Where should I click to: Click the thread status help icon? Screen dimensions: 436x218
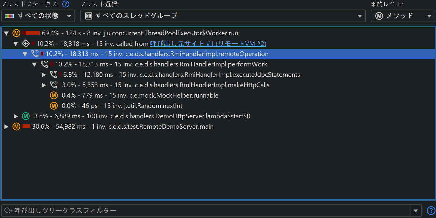pos(66,4)
